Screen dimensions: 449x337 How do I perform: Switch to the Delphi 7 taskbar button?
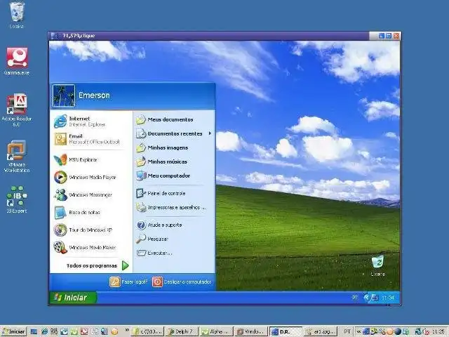coord(181,331)
